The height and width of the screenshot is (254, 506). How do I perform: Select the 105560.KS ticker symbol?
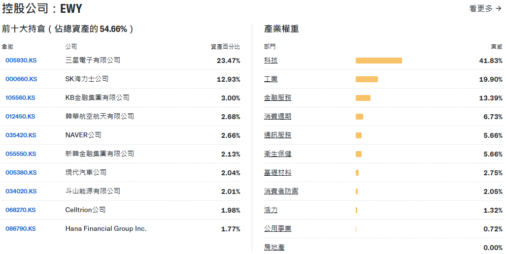click(x=20, y=98)
